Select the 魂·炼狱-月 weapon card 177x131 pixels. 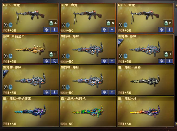click(146, 111)
